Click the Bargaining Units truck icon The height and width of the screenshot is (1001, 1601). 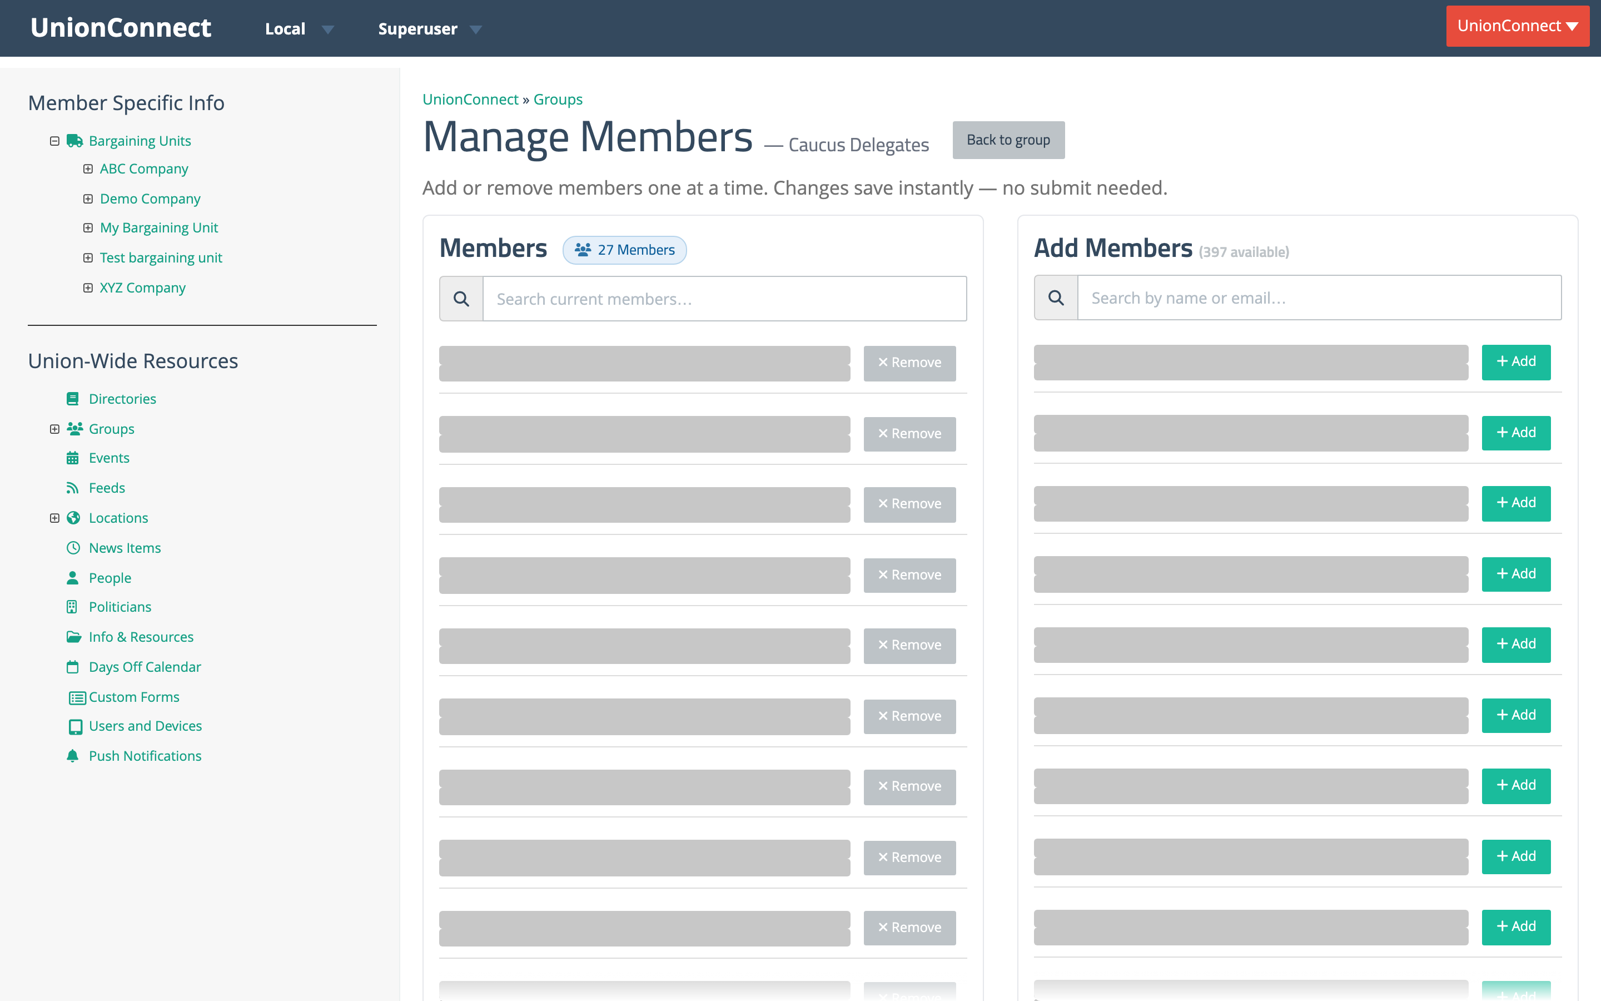tap(74, 141)
